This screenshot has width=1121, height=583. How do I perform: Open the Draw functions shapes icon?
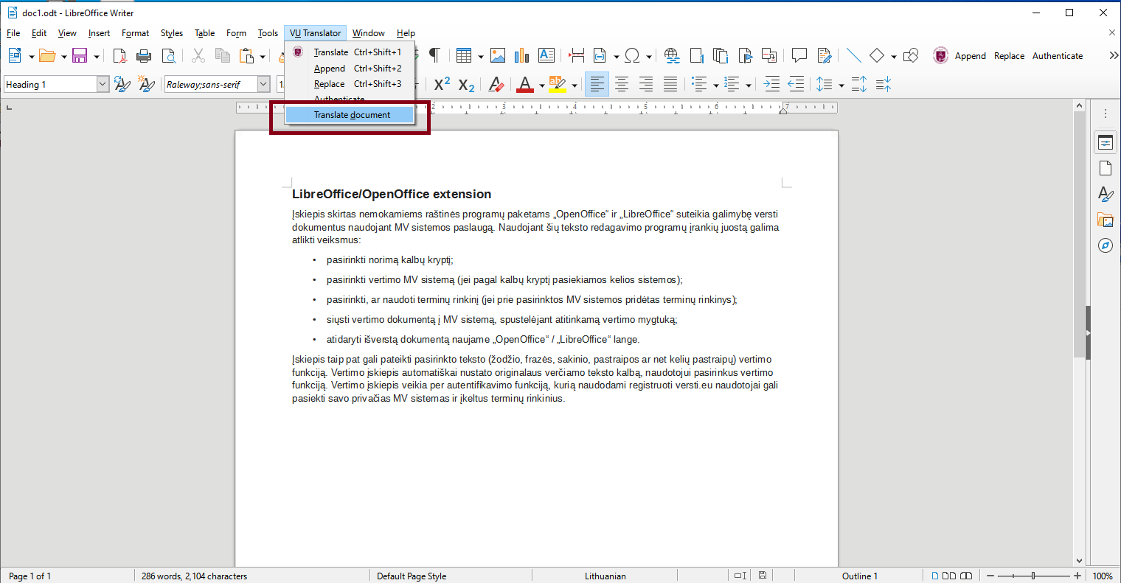coord(911,56)
